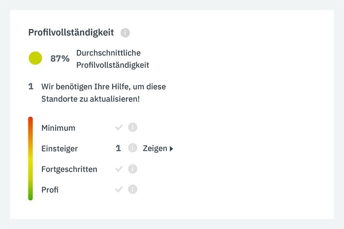Click the Profi row checkmark
344x229 pixels.
(119, 189)
